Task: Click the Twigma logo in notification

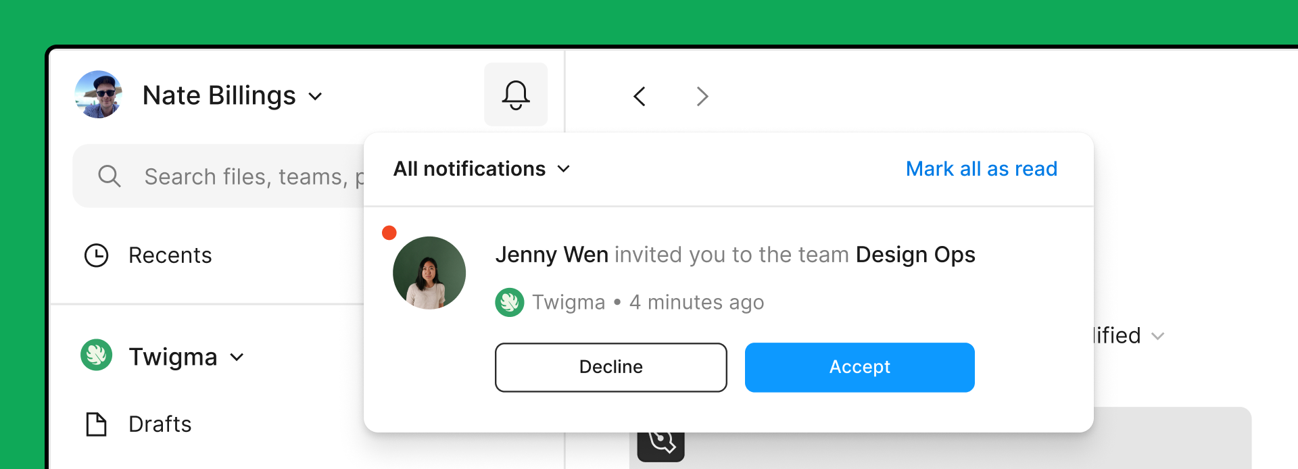Action: (510, 302)
